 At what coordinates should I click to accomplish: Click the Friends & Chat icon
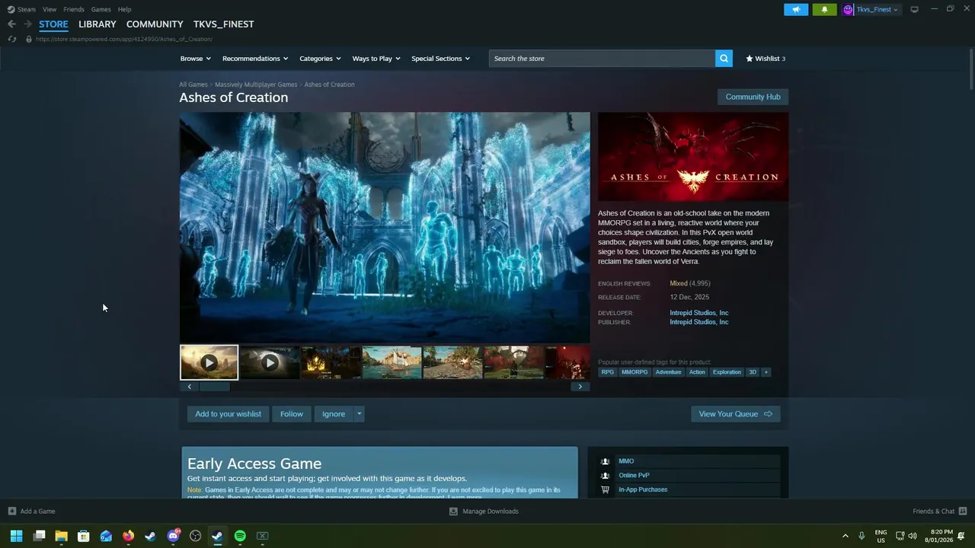(963, 511)
